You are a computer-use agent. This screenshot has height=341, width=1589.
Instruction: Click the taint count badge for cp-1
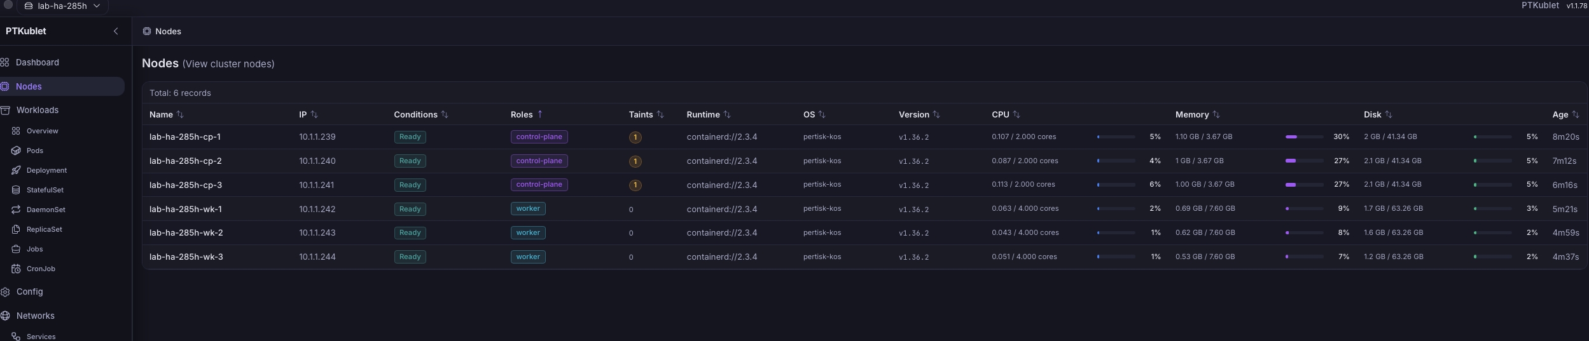point(635,137)
